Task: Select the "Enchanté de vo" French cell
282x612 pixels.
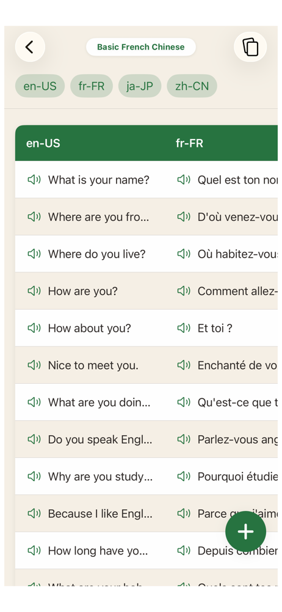Action: pyautogui.click(x=226, y=365)
